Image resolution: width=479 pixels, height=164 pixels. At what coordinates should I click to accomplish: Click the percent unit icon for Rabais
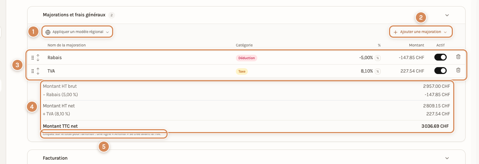pyautogui.click(x=378, y=58)
